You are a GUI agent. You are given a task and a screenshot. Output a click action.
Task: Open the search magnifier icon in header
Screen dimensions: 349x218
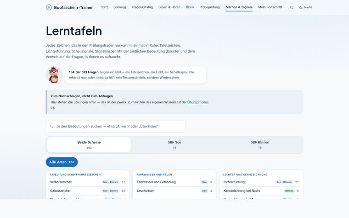tap(291, 7)
